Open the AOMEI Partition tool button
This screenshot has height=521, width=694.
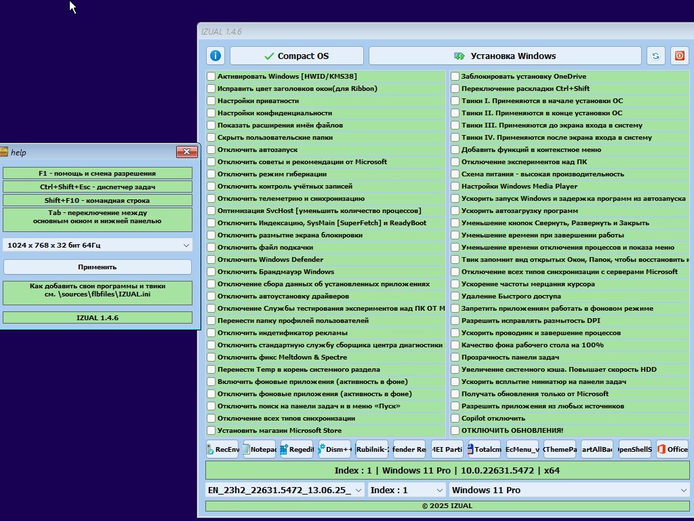[447, 449]
